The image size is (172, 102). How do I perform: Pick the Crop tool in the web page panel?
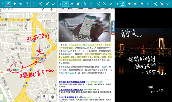click(78, 4)
